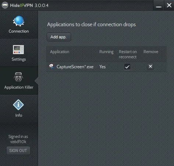Open the Info diamond icon
174x166 pixels.
(18, 105)
